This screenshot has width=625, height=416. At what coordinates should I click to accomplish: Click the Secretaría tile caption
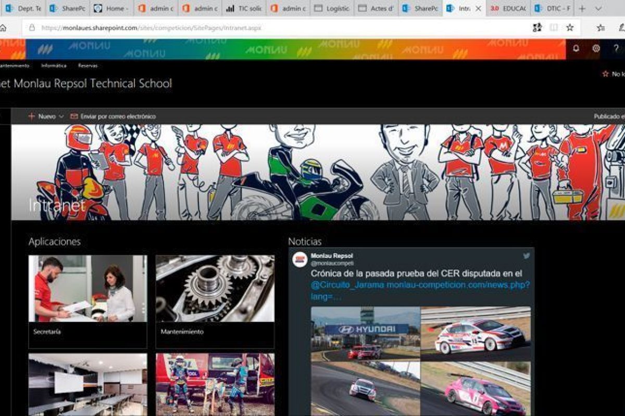pyautogui.click(x=47, y=331)
